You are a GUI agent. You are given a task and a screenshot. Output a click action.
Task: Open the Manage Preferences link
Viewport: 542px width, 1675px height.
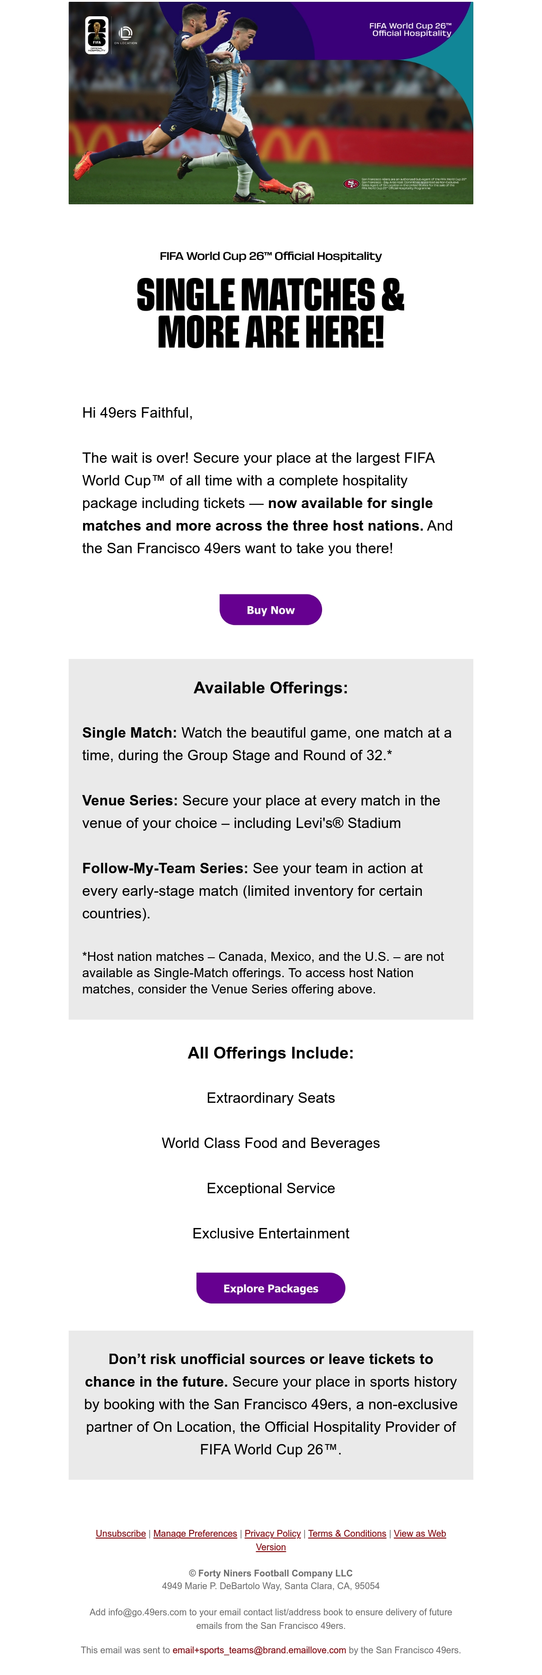pos(195,1533)
